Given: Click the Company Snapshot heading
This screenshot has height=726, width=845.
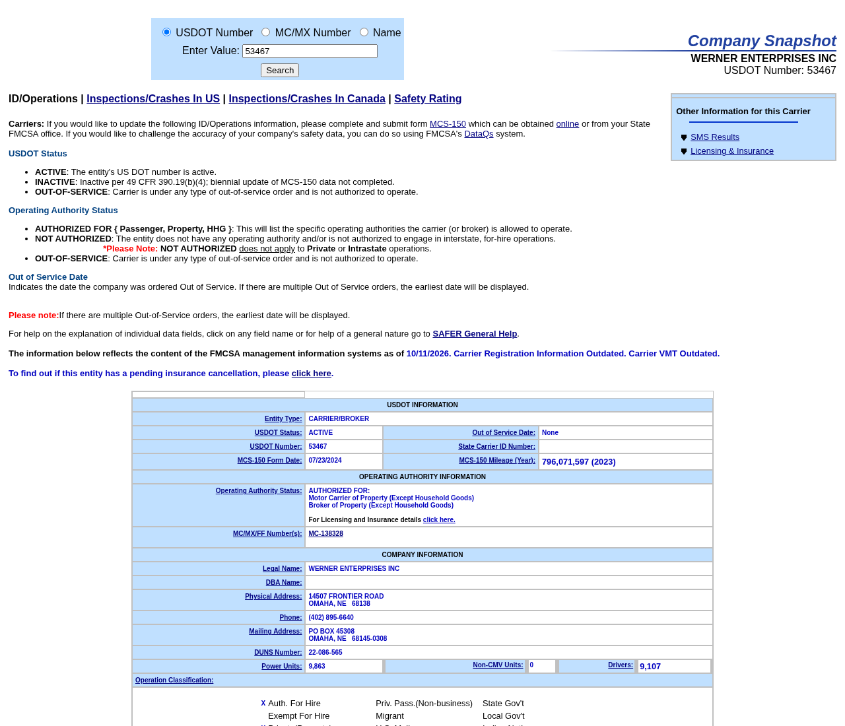Looking at the screenshot, I should 762,41.
